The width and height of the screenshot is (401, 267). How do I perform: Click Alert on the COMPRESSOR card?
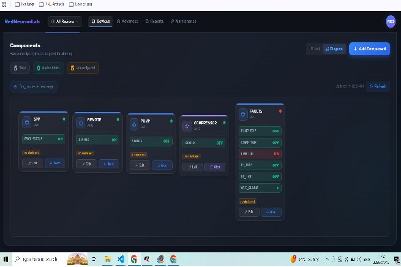[x=215, y=167]
